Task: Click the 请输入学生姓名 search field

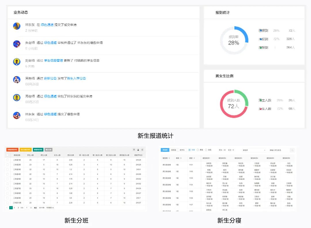Action: [x=279, y=150]
